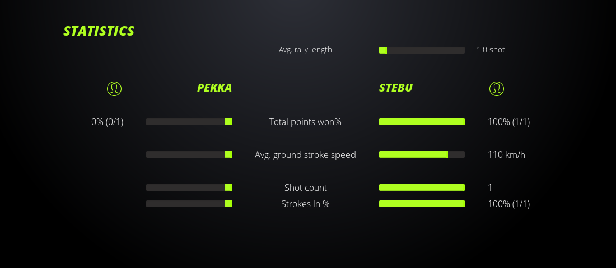
Task: Select the PEKKA player name
Action: pos(214,88)
